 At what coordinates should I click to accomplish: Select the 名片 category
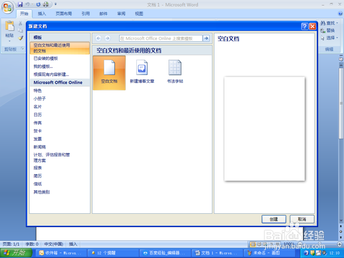point(37,107)
